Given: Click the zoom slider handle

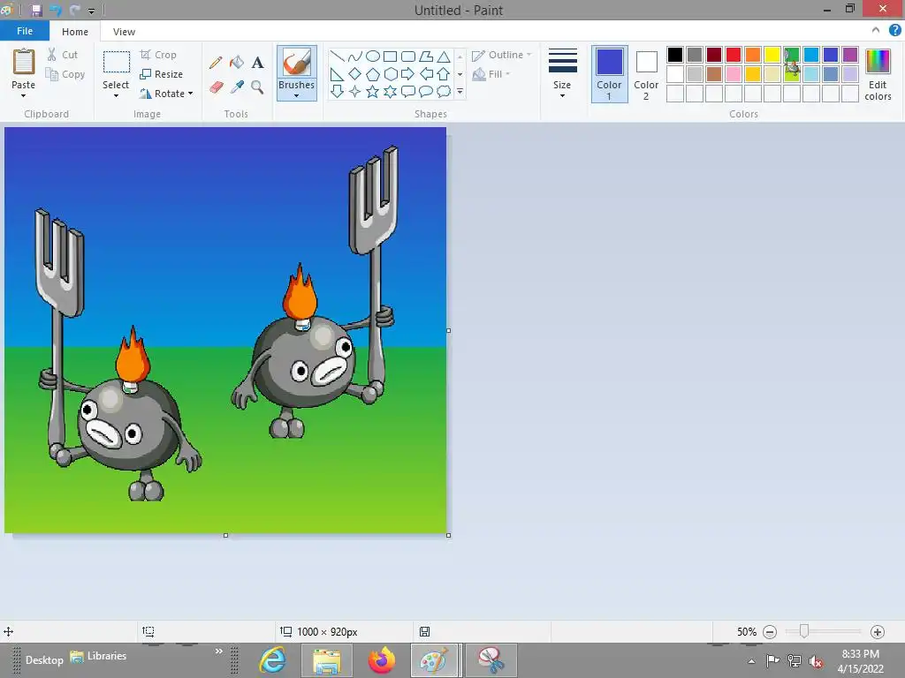Looking at the screenshot, I should point(803,632).
